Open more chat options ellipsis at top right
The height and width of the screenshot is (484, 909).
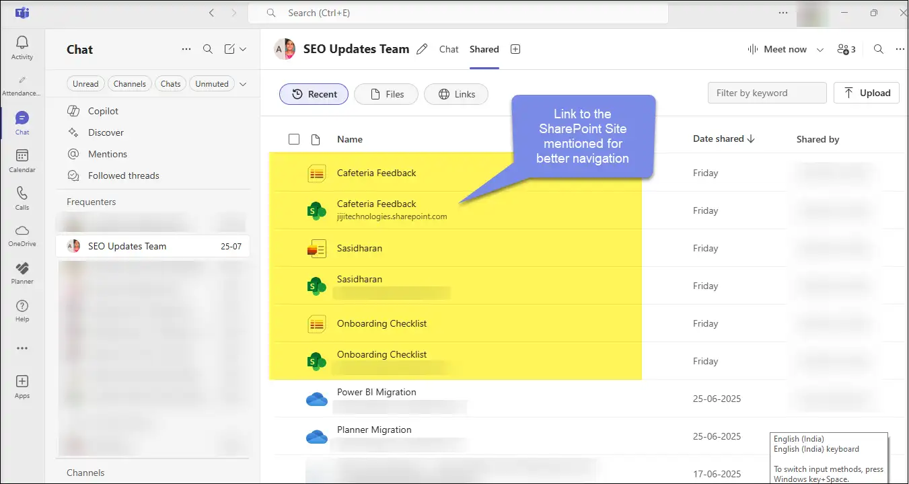(x=900, y=49)
